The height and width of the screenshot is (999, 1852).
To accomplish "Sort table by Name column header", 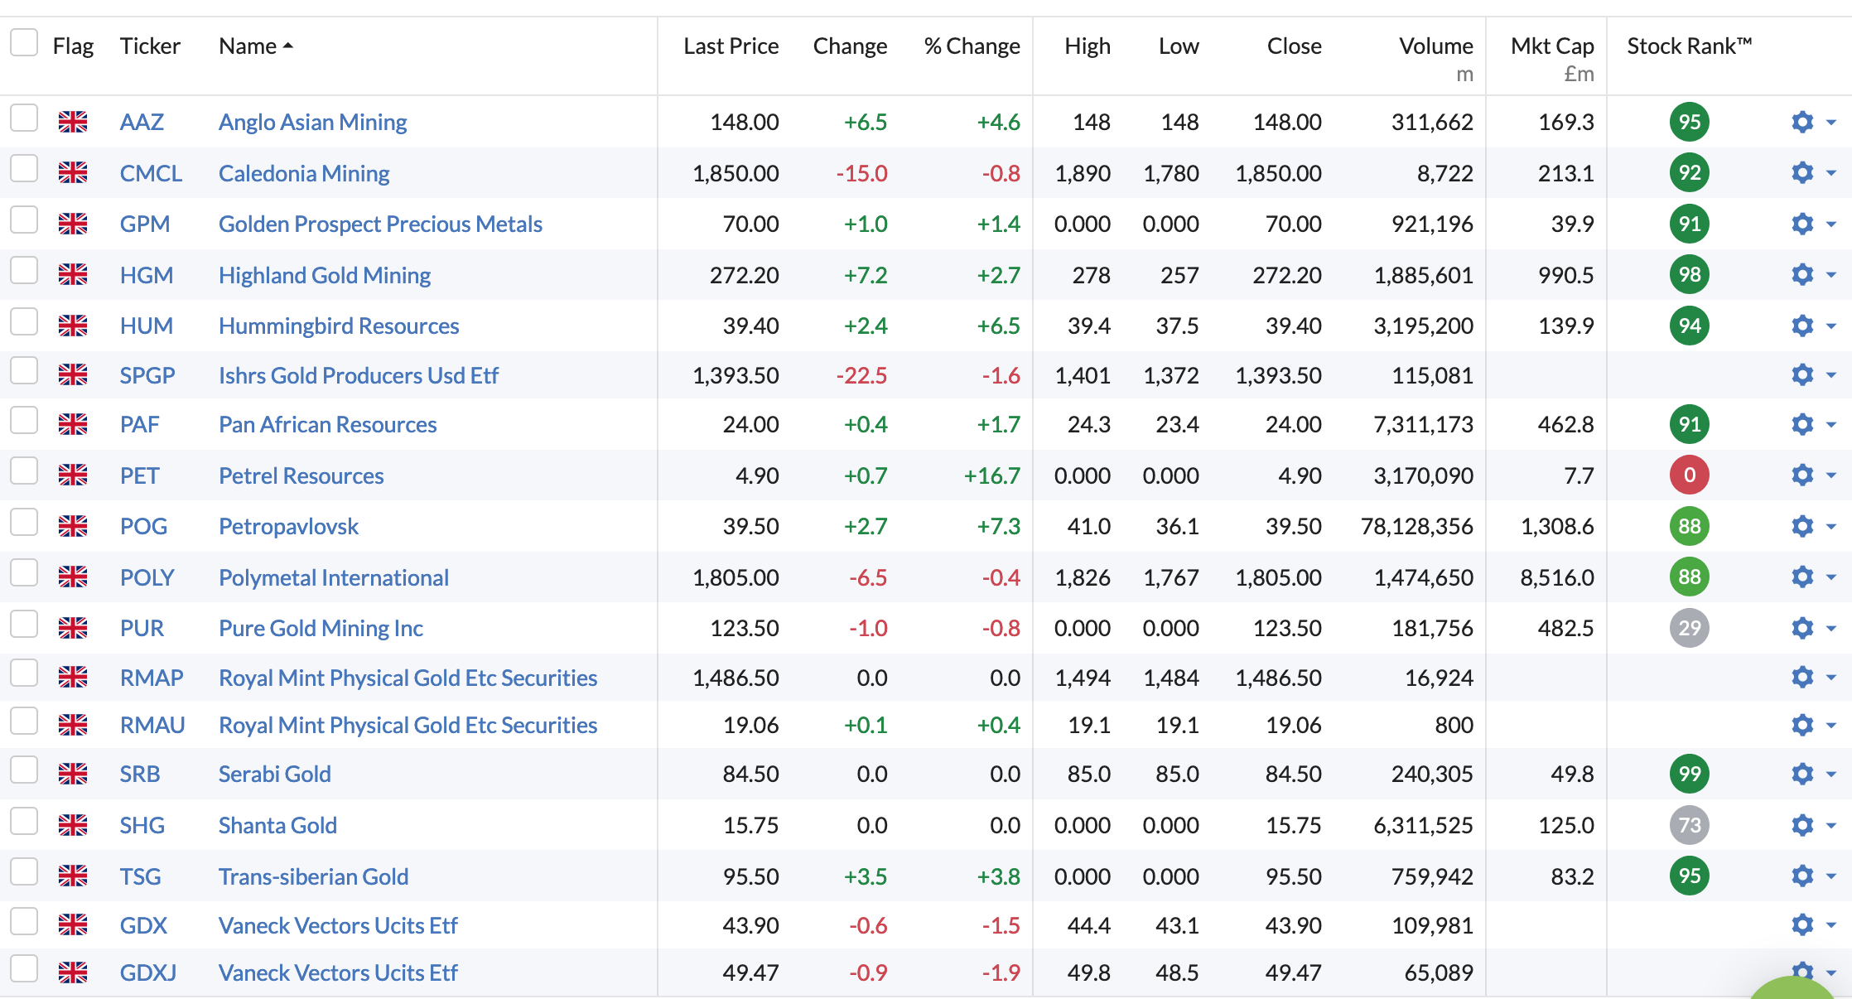I will pyautogui.click(x=255, y=46).
